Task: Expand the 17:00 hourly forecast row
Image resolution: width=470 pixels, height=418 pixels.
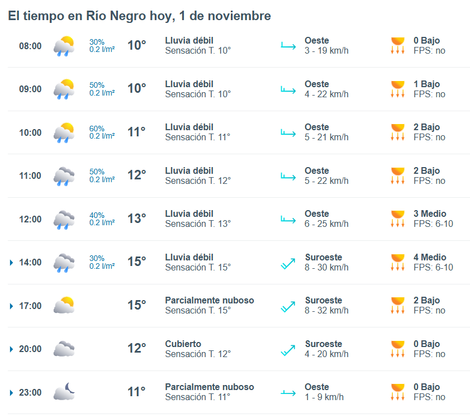Action: (x=12, y=306)
